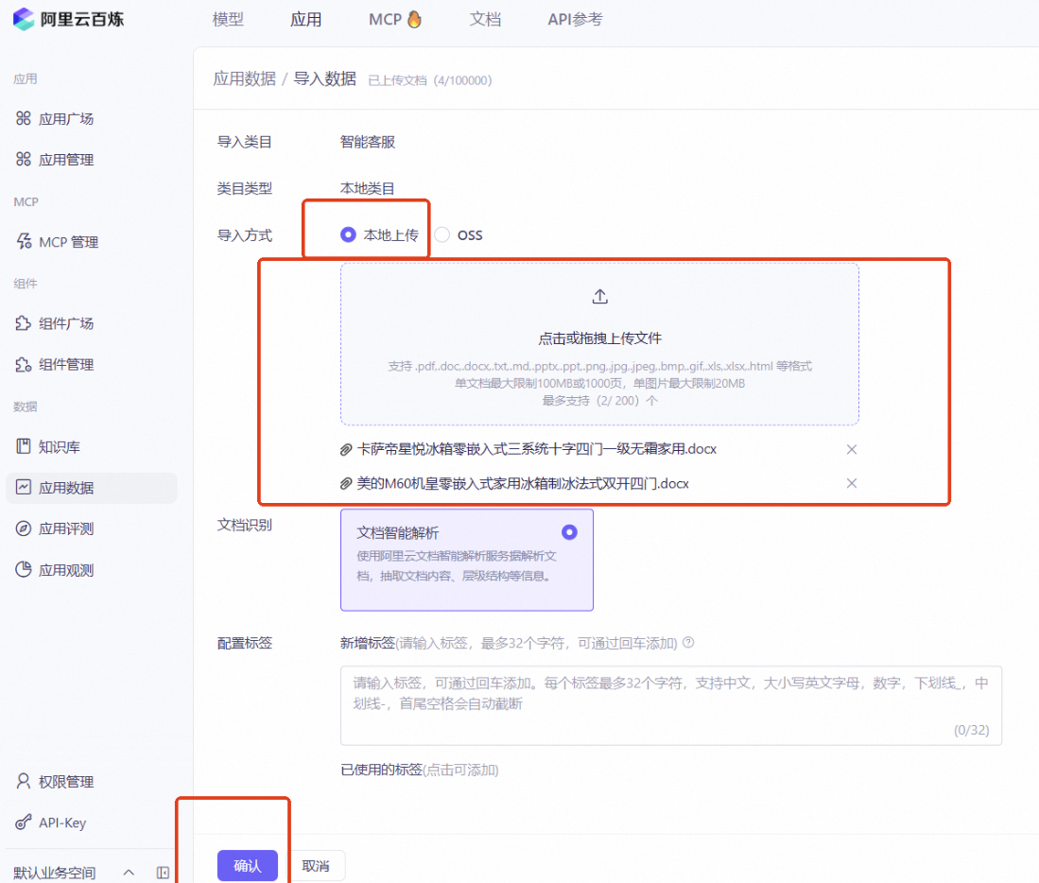Click help icon next to 新增标签
The height and width of the screenshot is (883, 1039).
(688, 643)
